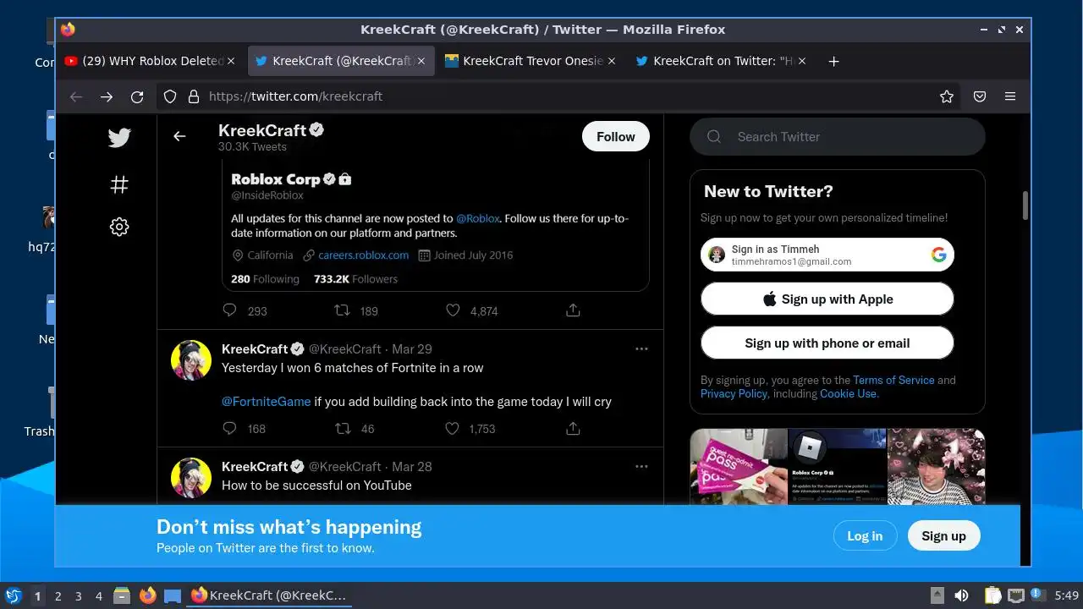Click the page vertical scrollbar thumb
The height and width of the screenshot is (609, 1083).
click(x=1025, y=206)
